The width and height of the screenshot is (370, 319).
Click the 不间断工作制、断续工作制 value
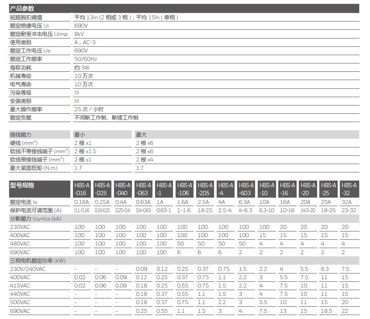coord(106,117)
